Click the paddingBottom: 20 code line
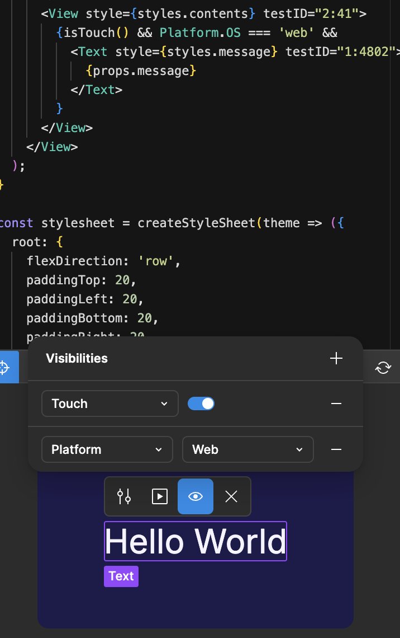Image resolution: width=400 pixels, height=638 pixels. point(92,318)
